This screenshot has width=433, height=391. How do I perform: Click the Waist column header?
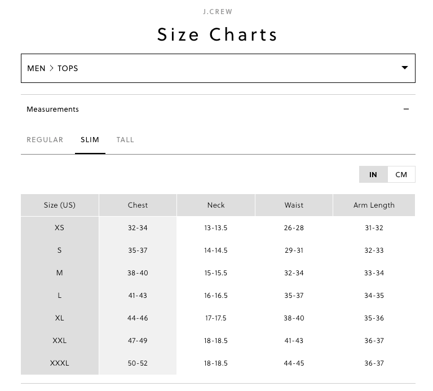294,205
